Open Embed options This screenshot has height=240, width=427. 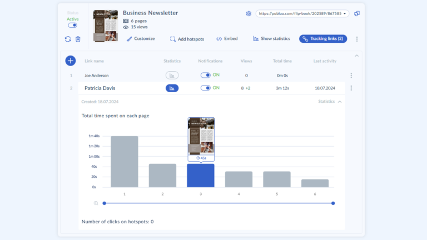coord(227,39)
